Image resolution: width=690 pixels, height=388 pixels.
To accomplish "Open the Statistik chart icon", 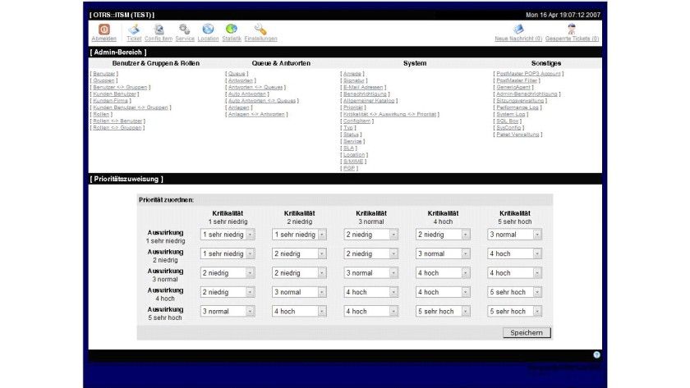I will tap(232, 29).
